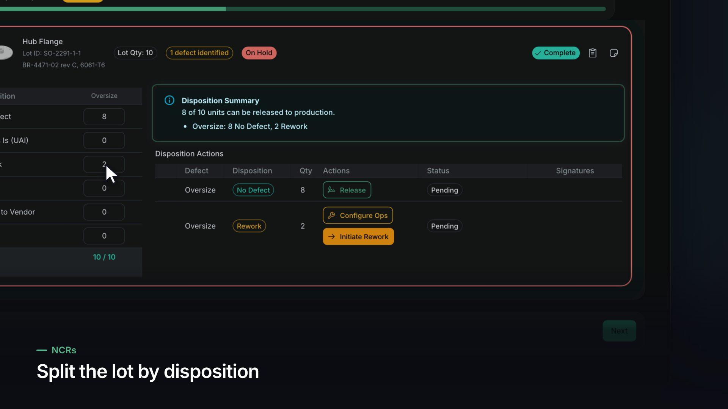Open the sticky note icon in lot header
The image size is (728, 409).
coord(613,53)
